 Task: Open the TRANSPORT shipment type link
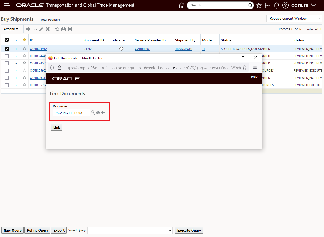[184, 49]
